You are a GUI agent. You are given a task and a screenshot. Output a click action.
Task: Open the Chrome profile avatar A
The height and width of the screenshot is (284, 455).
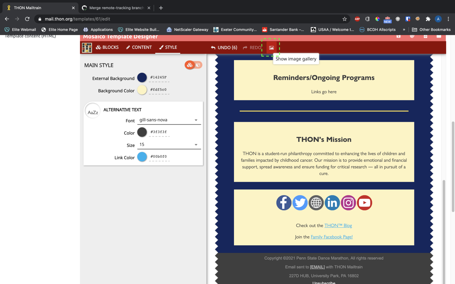(438, 19)
